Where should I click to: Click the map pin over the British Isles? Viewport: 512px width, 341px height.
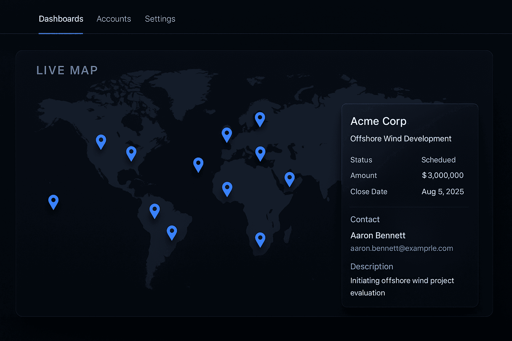pos(227,134)
